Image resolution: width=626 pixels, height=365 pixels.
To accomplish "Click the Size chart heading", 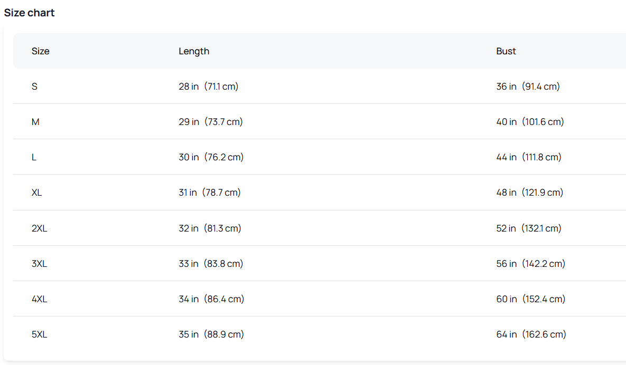I will [x=29, y=13].
